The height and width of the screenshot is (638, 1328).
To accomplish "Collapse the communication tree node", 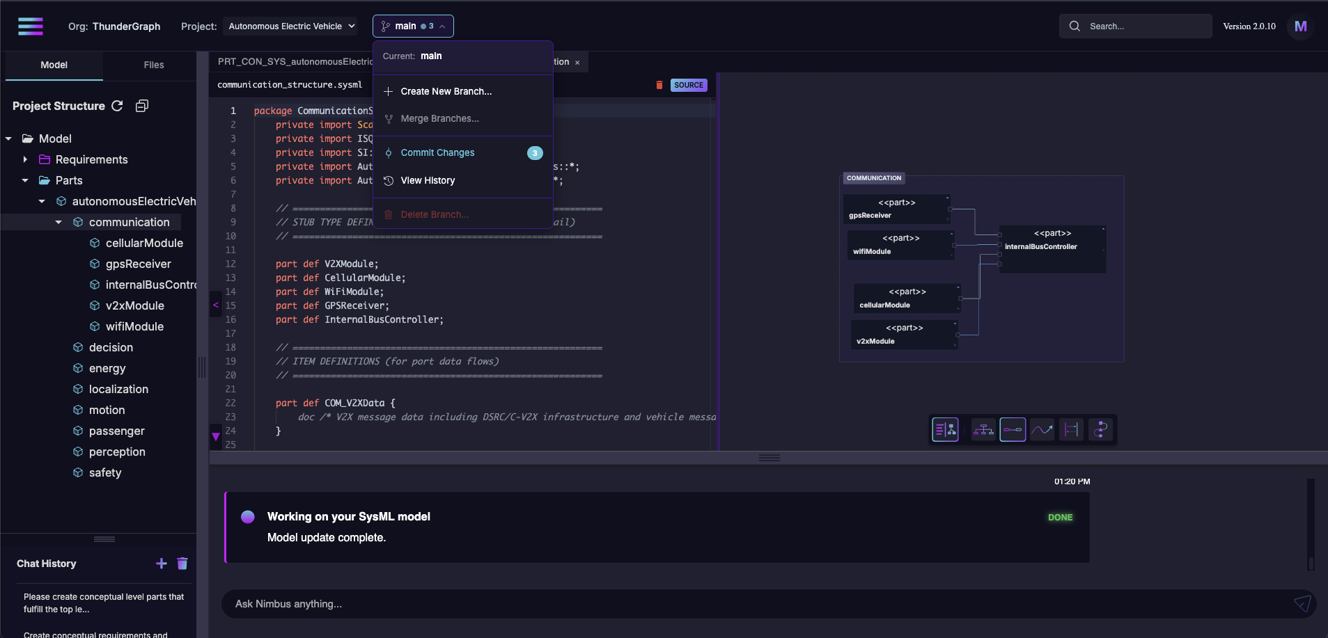I will pyautogui.click(x=58, y=222).
